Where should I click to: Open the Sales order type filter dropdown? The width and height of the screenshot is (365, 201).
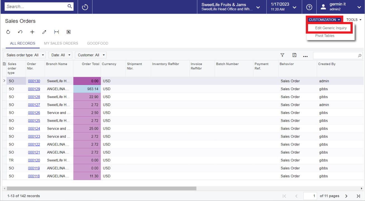tap(24, 55)
